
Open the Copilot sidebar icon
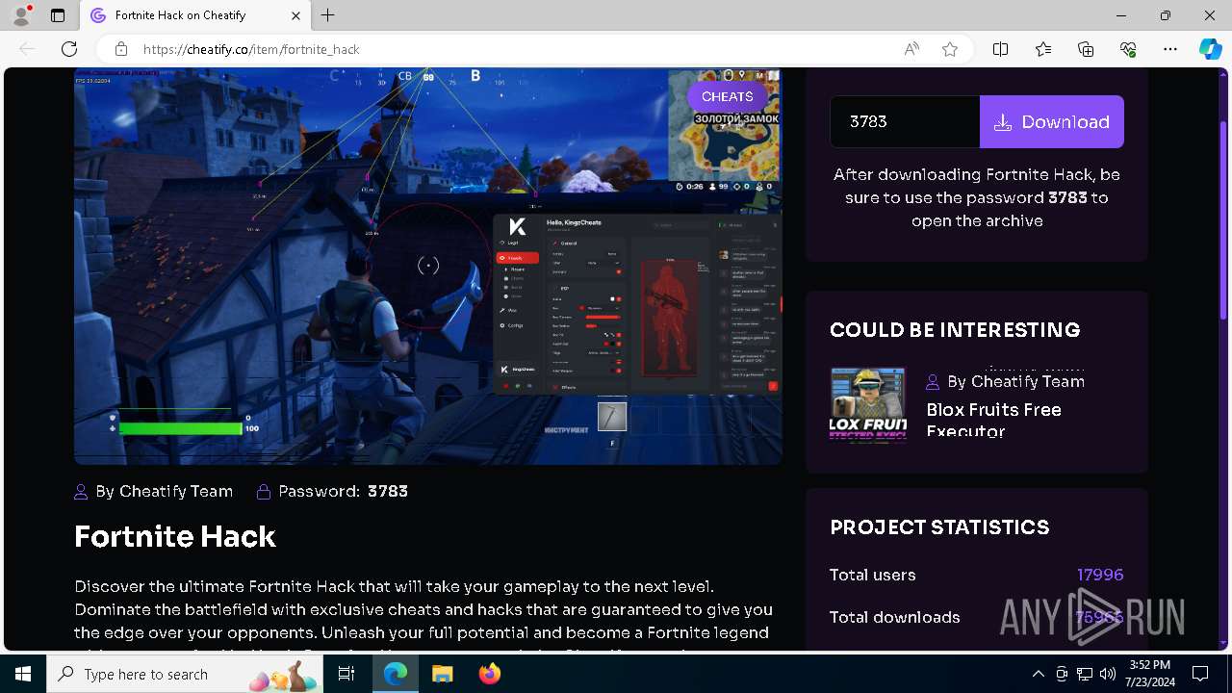1210,49
